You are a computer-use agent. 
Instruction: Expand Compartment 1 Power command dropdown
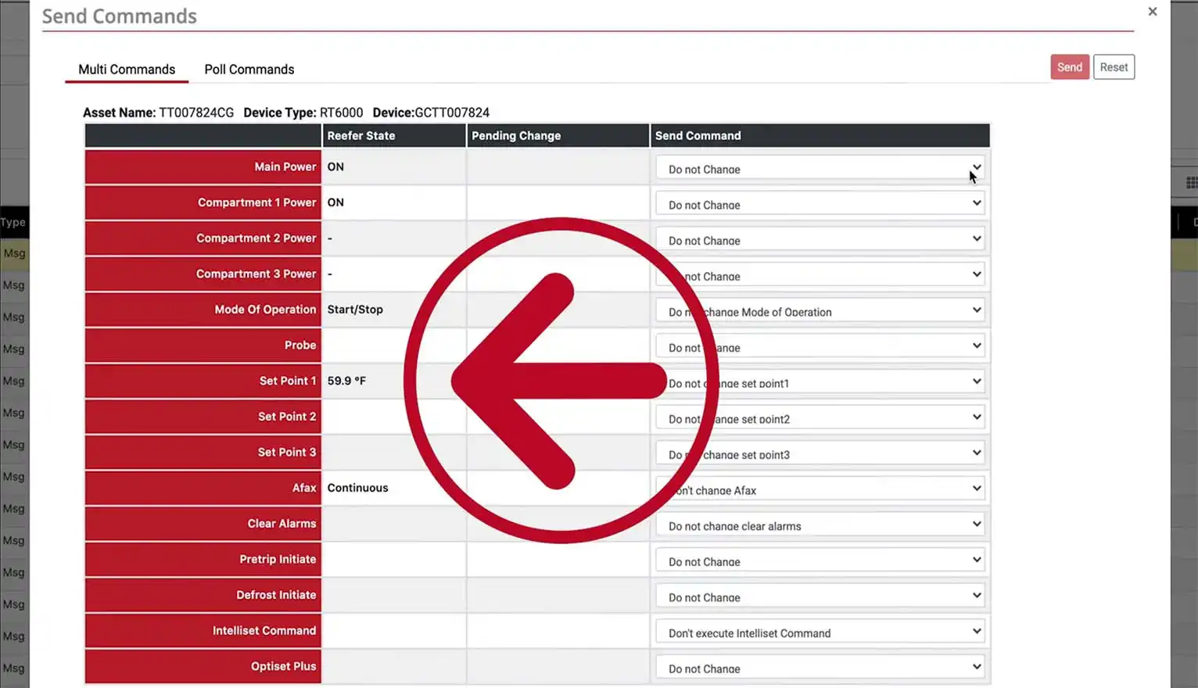pyautogui.click(x=820, y=204)
